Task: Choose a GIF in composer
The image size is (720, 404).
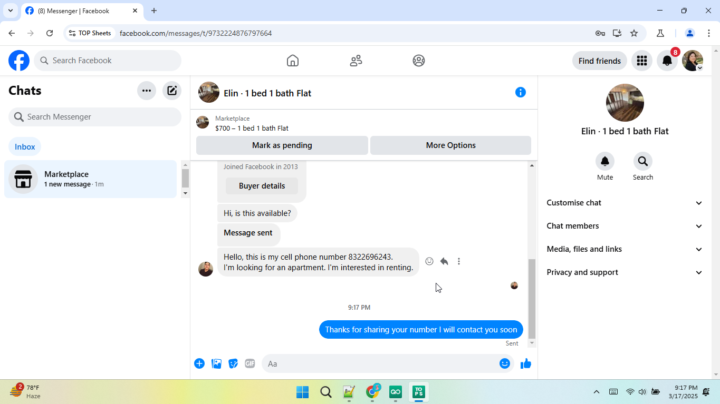Action: pyautogui.click(x=250, y=363)
